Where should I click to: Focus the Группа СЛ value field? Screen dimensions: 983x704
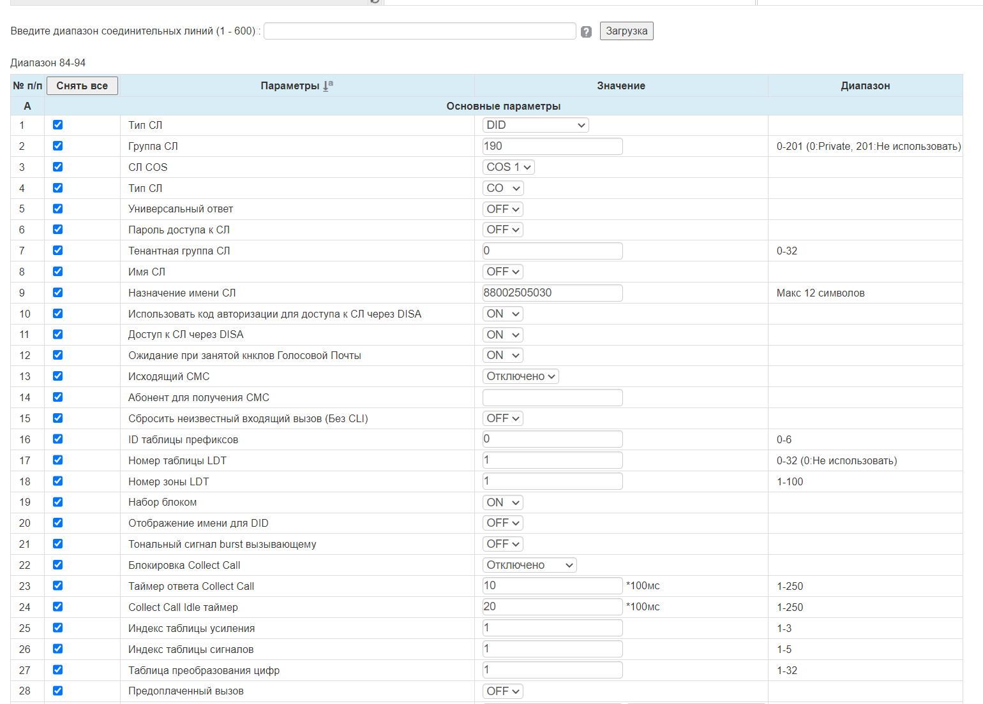point(552,146)
